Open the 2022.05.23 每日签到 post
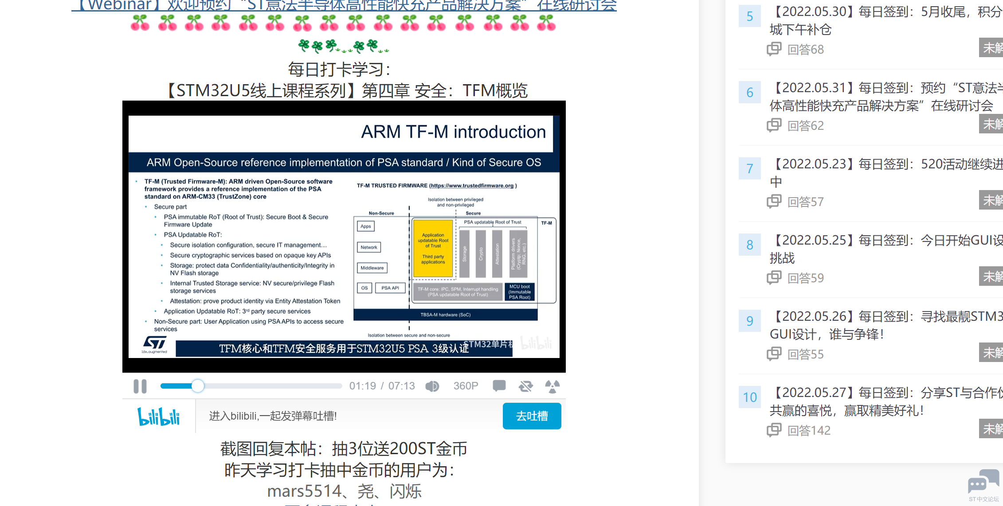This screenshot has width=1003, height=506. tap(886, 173)
